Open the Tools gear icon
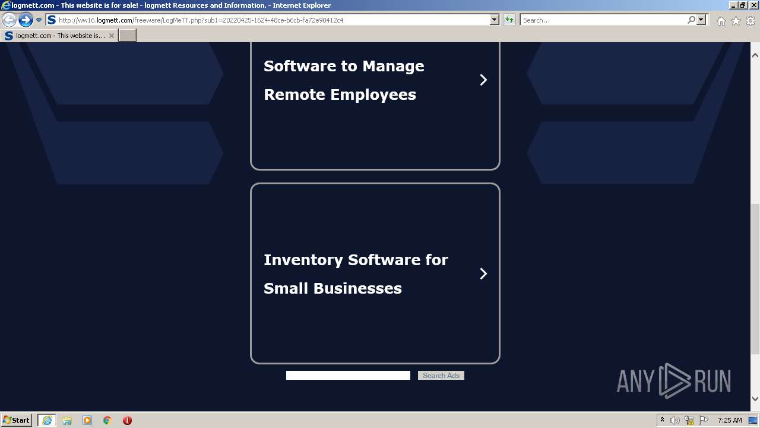The height and width of the screenshot is (428, 760). (x=750, y=21)
